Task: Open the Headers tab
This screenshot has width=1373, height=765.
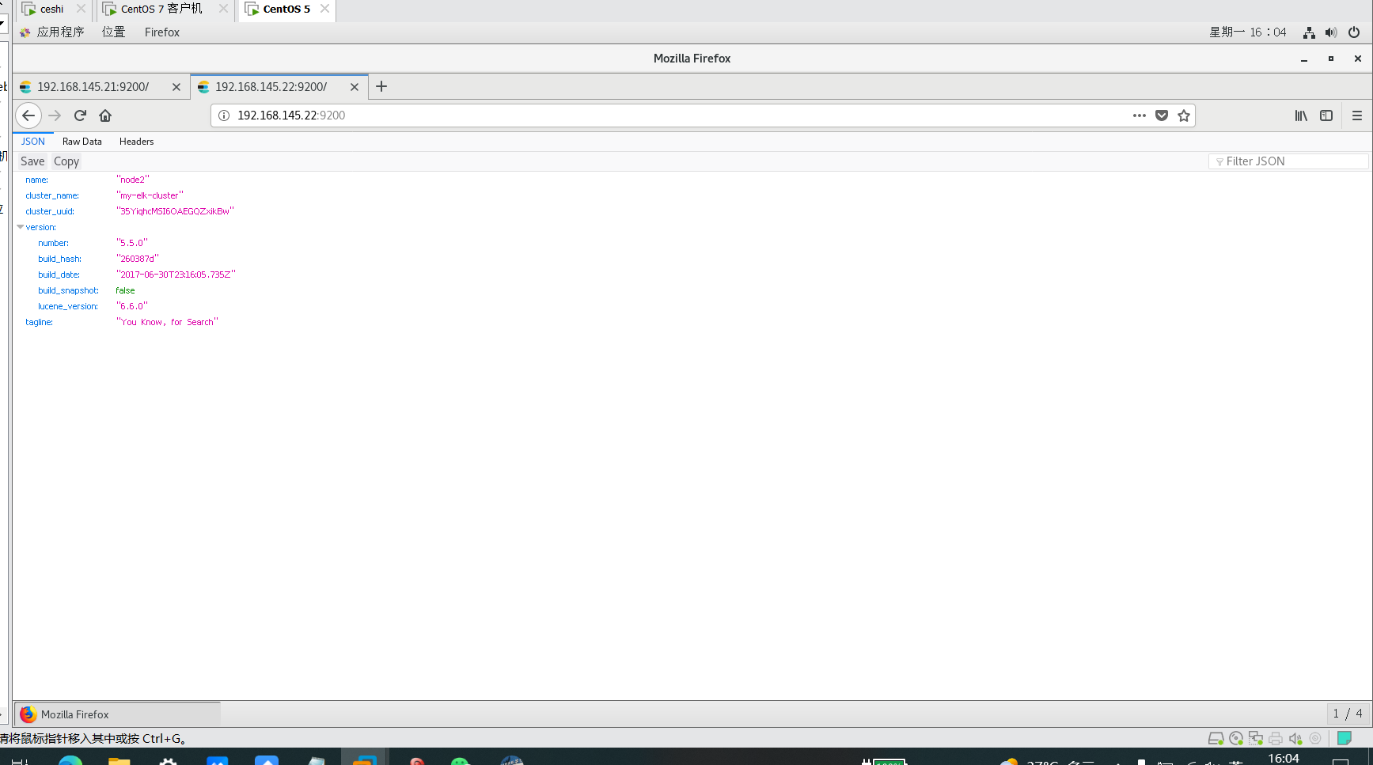Action: click(136, 142)
